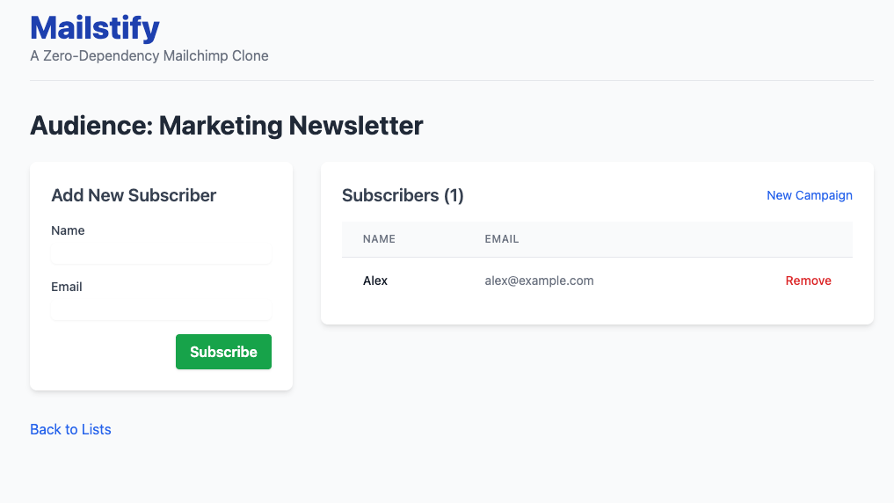Go back via Back to Lists
894x503 pixels.
pyautogui.click(x=70, y=429)
